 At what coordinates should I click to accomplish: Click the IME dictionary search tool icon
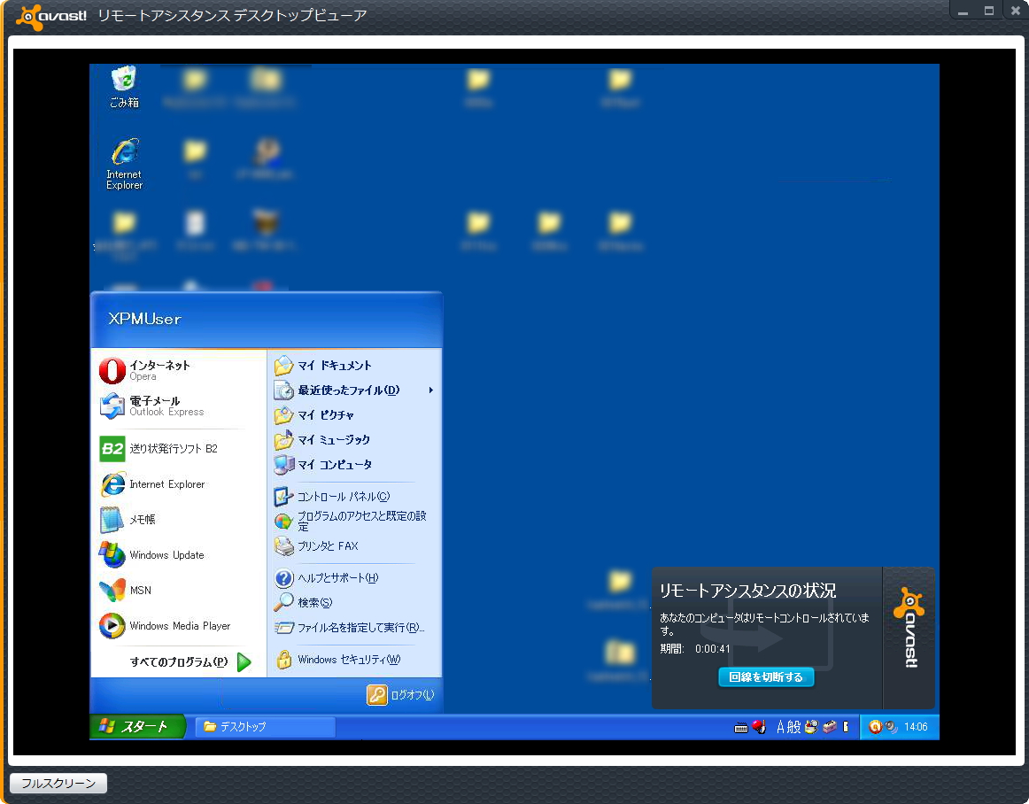[x=812, y=727]
